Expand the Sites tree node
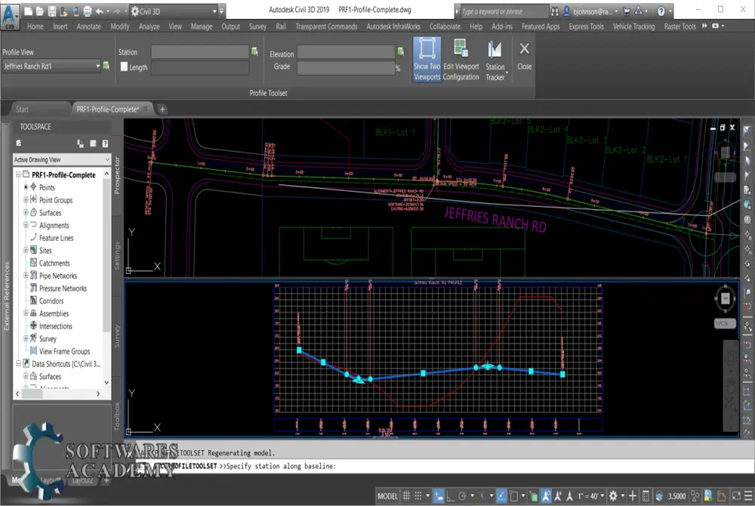The width and height of the screenshot is (755, 506). tap(26, 250)
